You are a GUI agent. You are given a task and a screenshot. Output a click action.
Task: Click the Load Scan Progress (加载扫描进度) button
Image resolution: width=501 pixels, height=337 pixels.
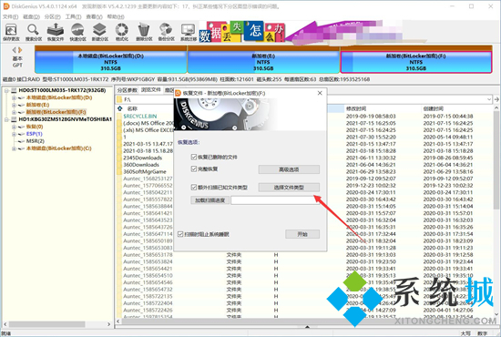click(x=210, y=200)
